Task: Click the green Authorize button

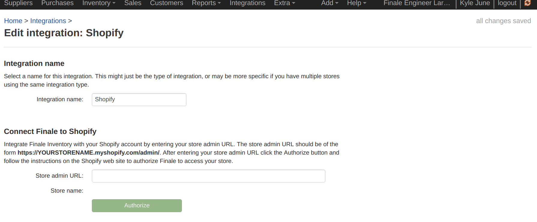Action: click(x=137, y=206)
